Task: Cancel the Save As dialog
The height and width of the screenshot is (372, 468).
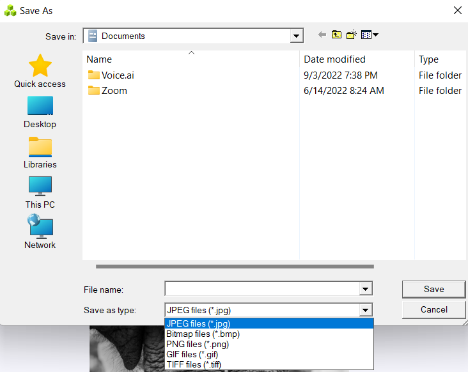Action: coord(433,309)
